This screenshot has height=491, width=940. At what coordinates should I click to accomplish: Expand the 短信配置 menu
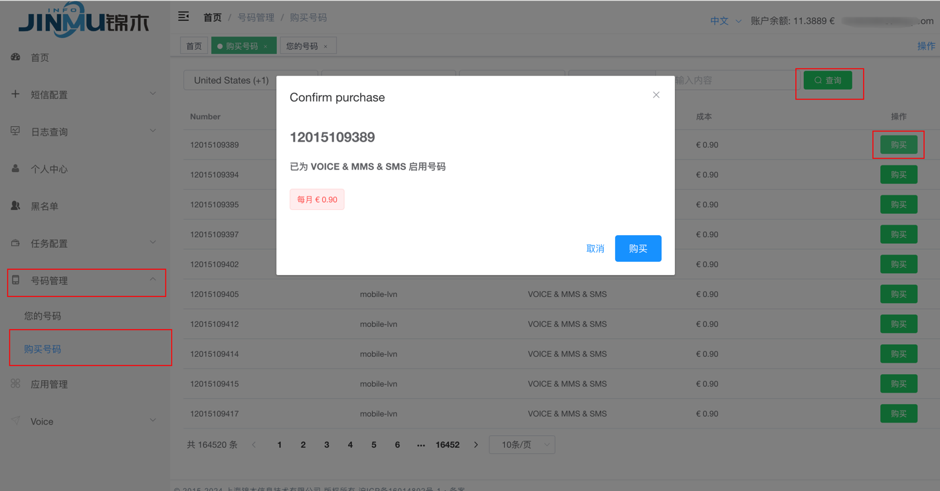(153, 94)
